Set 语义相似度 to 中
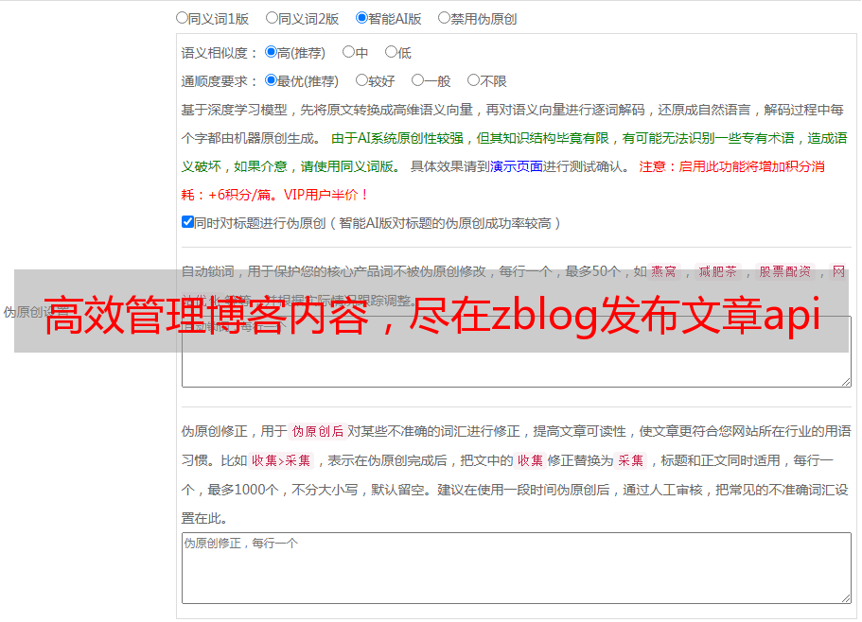This screenshot has width=862, height=622. [x=348, y=52]
